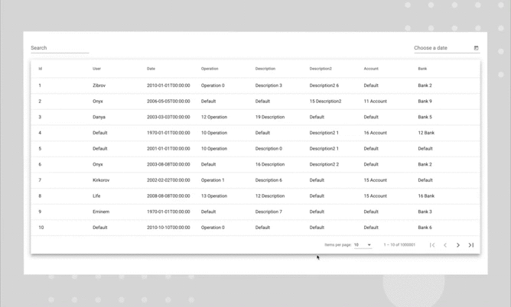Viewport: 511px width, 307px height.
Task: Click the Bank column header
Action: click(422, 69)
